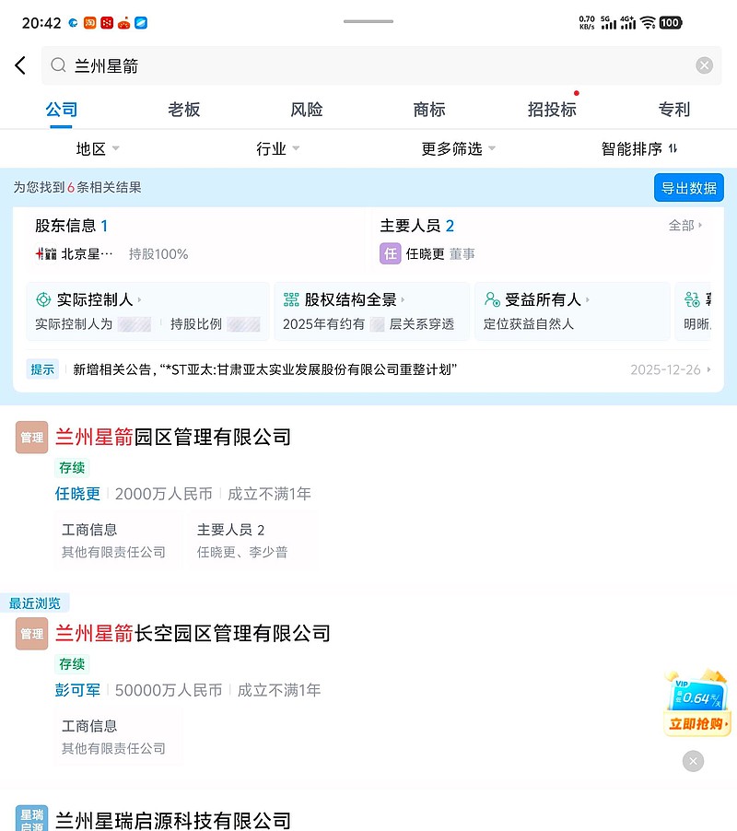Tap the 主要人员 2 heading in summary
737x831 pixels.
click(x=417, y=226)
